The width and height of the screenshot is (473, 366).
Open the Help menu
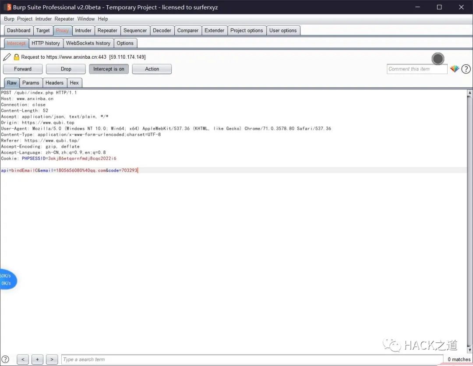pyautogui.click(x=103, y=19)
